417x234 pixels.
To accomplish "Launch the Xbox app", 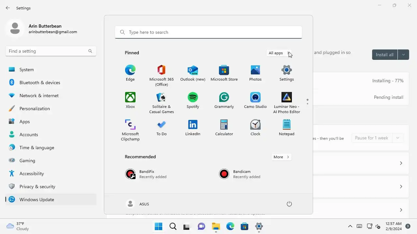I will click(x=130, y=100).
